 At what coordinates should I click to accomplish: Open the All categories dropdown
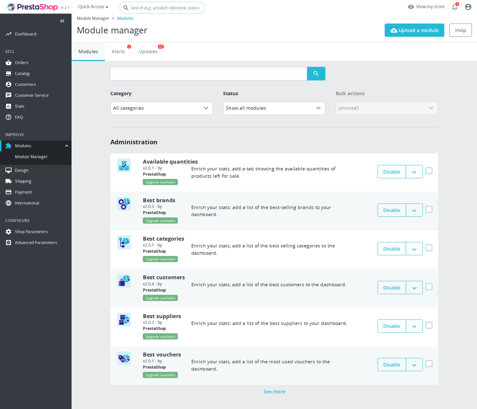click(x=161, y=108)
